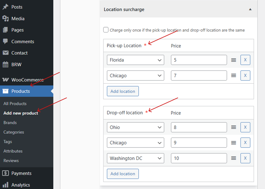
Task: Click the Payments dollar icon
Action: pos(6,173)
